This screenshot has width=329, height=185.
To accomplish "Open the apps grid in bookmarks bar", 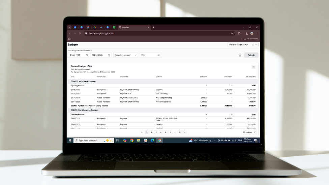I will [x=69, y=39].
